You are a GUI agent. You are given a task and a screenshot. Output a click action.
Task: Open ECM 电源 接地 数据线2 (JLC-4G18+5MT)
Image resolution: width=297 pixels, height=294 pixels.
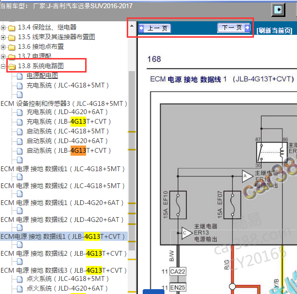[x=62, y=186]
